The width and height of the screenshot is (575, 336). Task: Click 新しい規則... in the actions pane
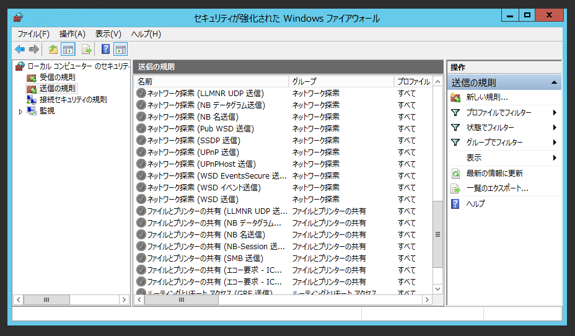[487, 97]
